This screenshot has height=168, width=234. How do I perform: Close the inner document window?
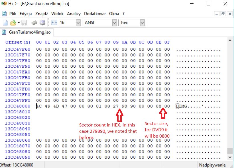pyautogui.click(x=230, y=14)
